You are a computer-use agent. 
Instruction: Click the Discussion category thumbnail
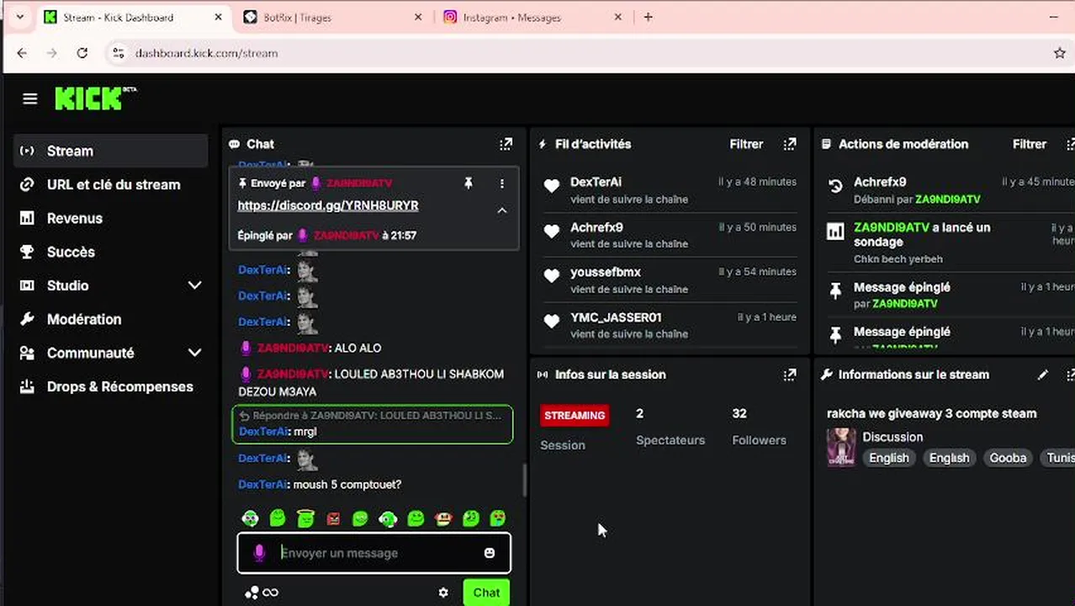point(841,447)
